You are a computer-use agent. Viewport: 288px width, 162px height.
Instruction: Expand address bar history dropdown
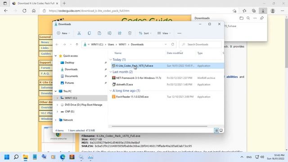(x=166, y=45)
